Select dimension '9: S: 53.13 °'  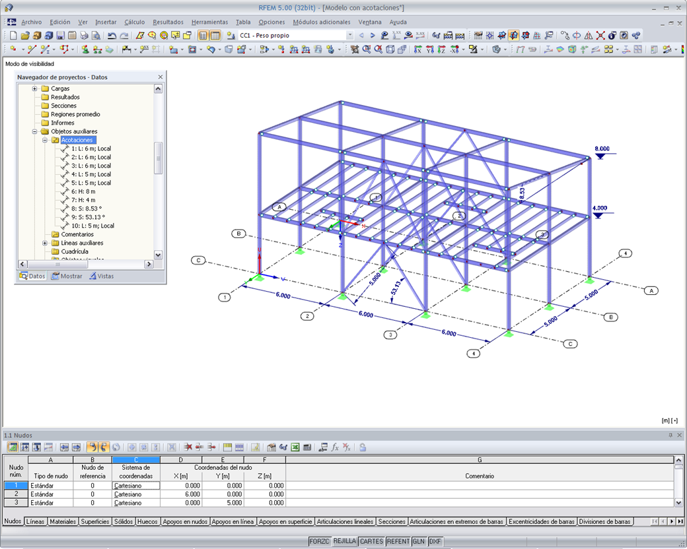[x=88, y=217]
